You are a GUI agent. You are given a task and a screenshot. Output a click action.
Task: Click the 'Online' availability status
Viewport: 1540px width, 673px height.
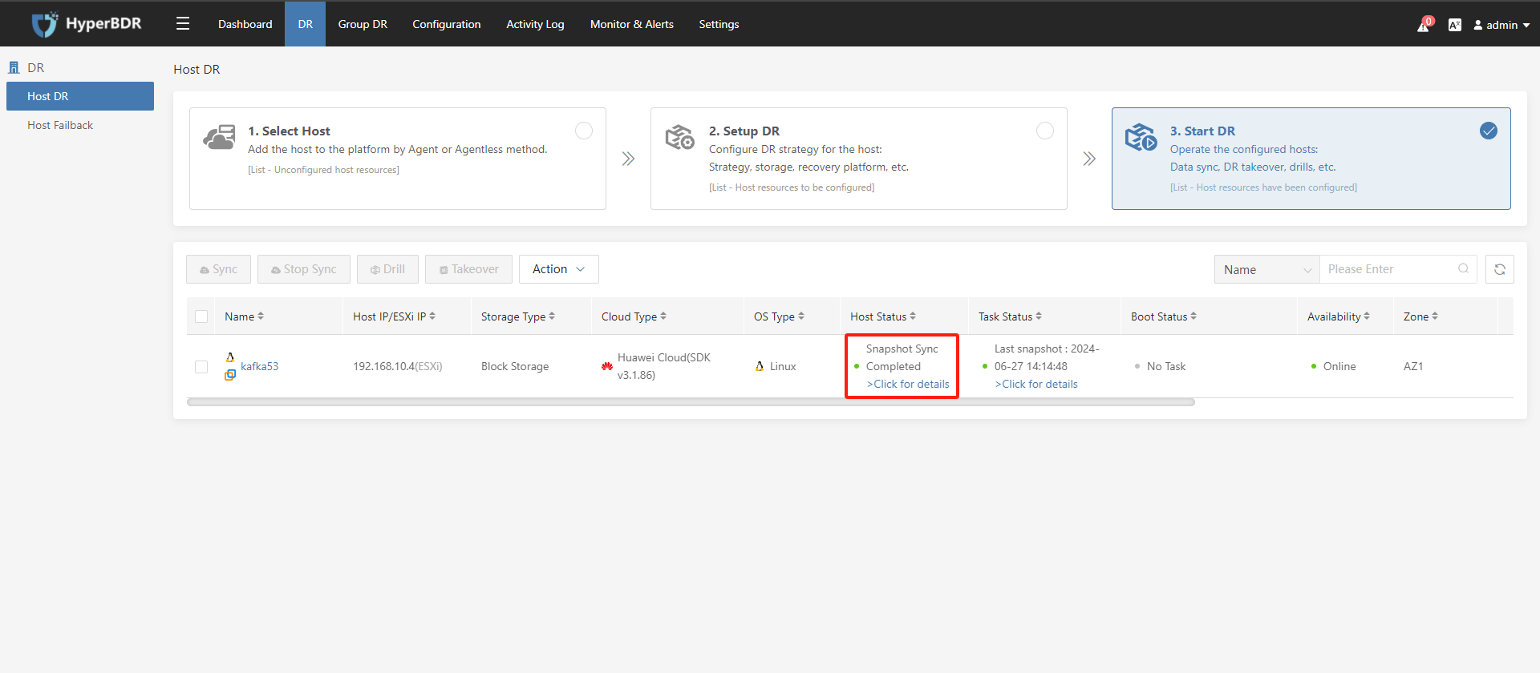click(1339, 366)
